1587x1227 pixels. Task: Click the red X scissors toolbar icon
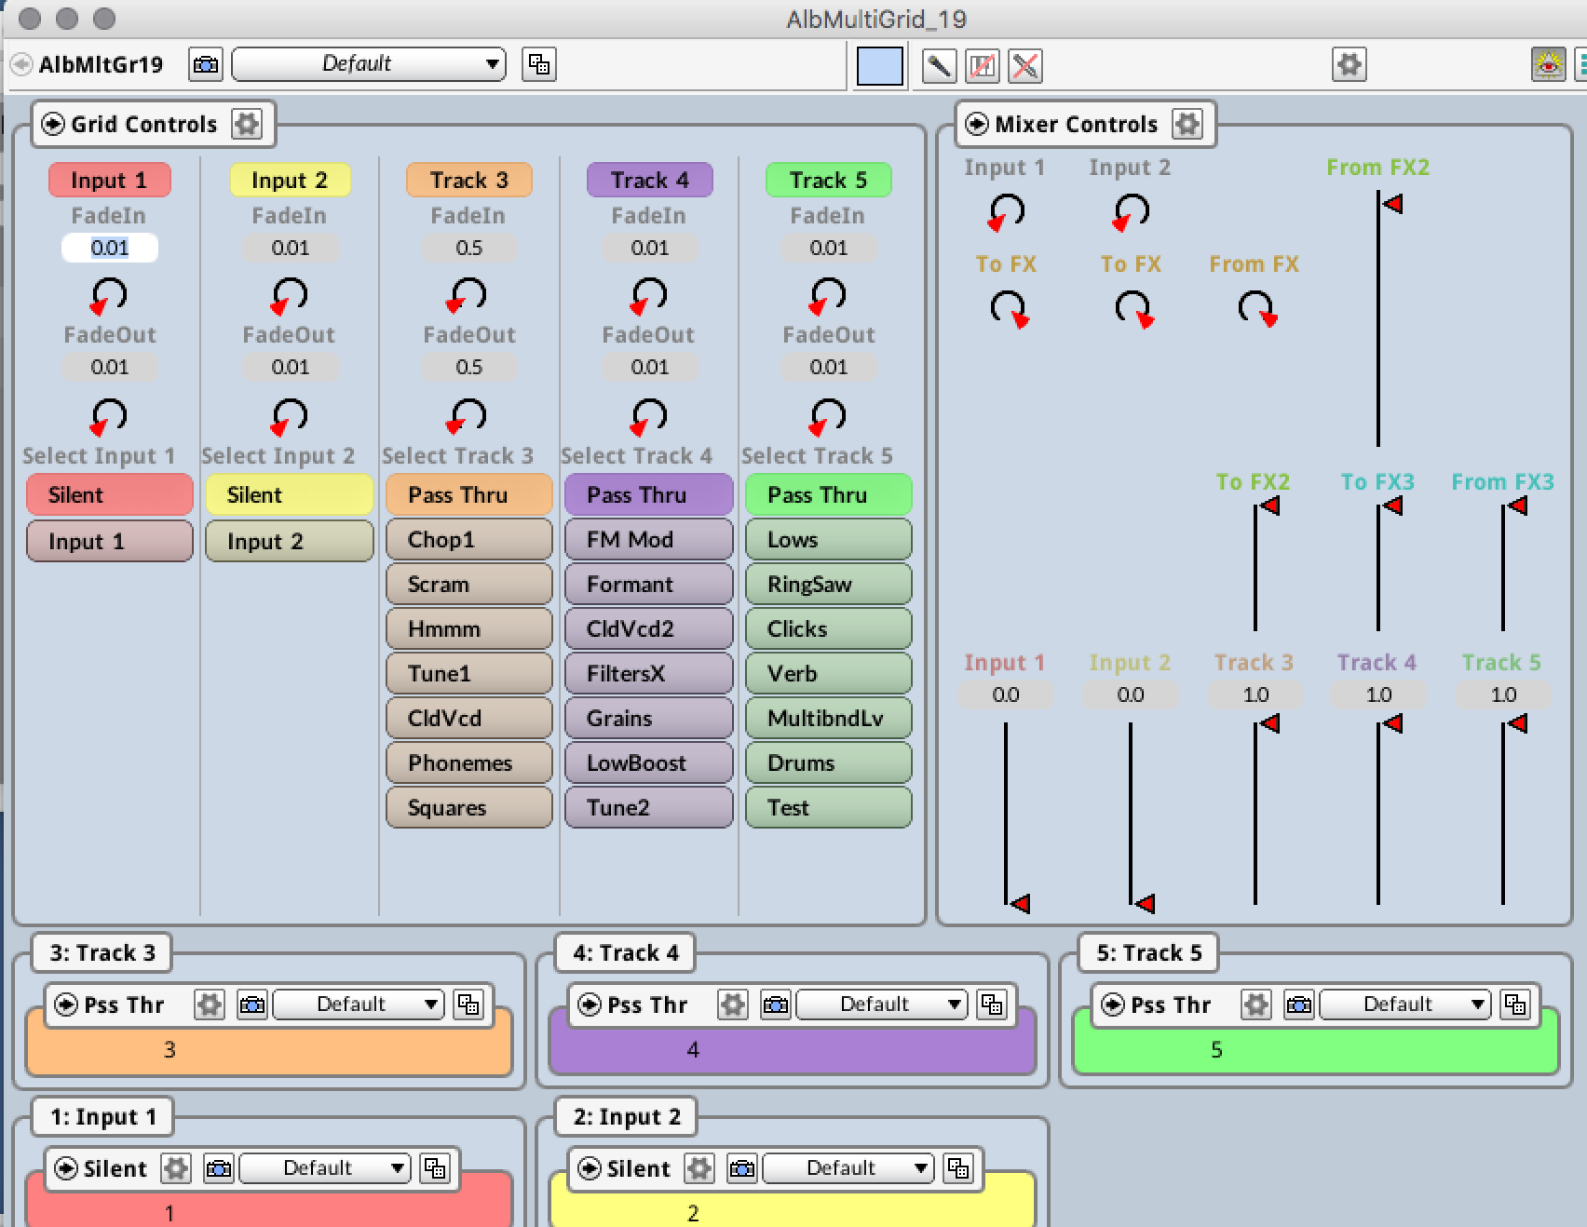1025,65
